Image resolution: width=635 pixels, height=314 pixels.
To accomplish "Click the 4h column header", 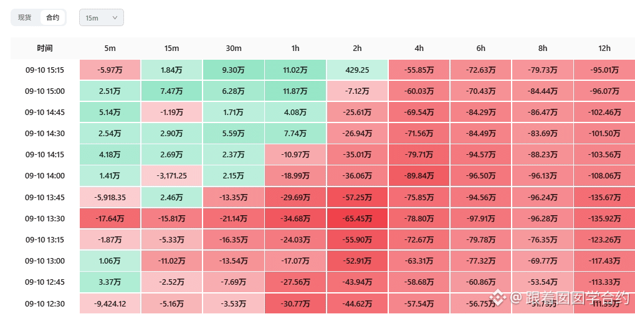I will tap(419, 48).
